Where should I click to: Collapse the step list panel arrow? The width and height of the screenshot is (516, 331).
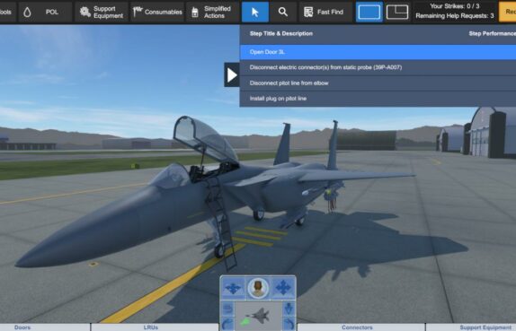pos(232,74)
